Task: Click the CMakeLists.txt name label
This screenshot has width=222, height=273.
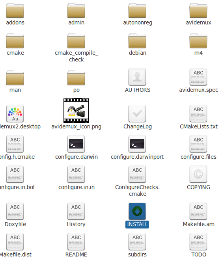Action: coord(199,126)
